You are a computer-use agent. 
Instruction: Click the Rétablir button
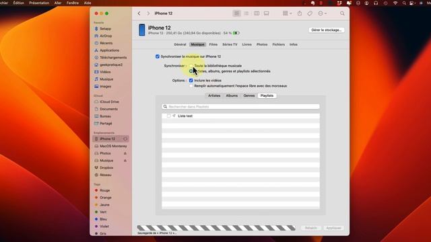(311, 228)
